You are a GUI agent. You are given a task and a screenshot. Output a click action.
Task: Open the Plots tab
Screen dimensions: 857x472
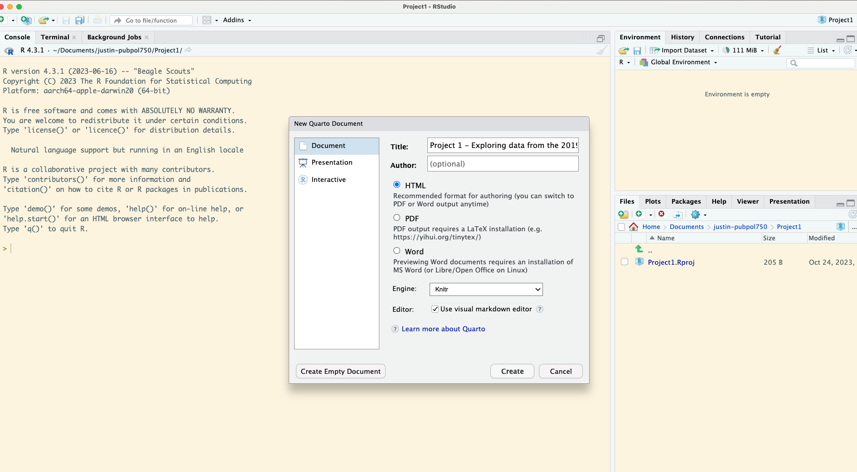point(653,201)
